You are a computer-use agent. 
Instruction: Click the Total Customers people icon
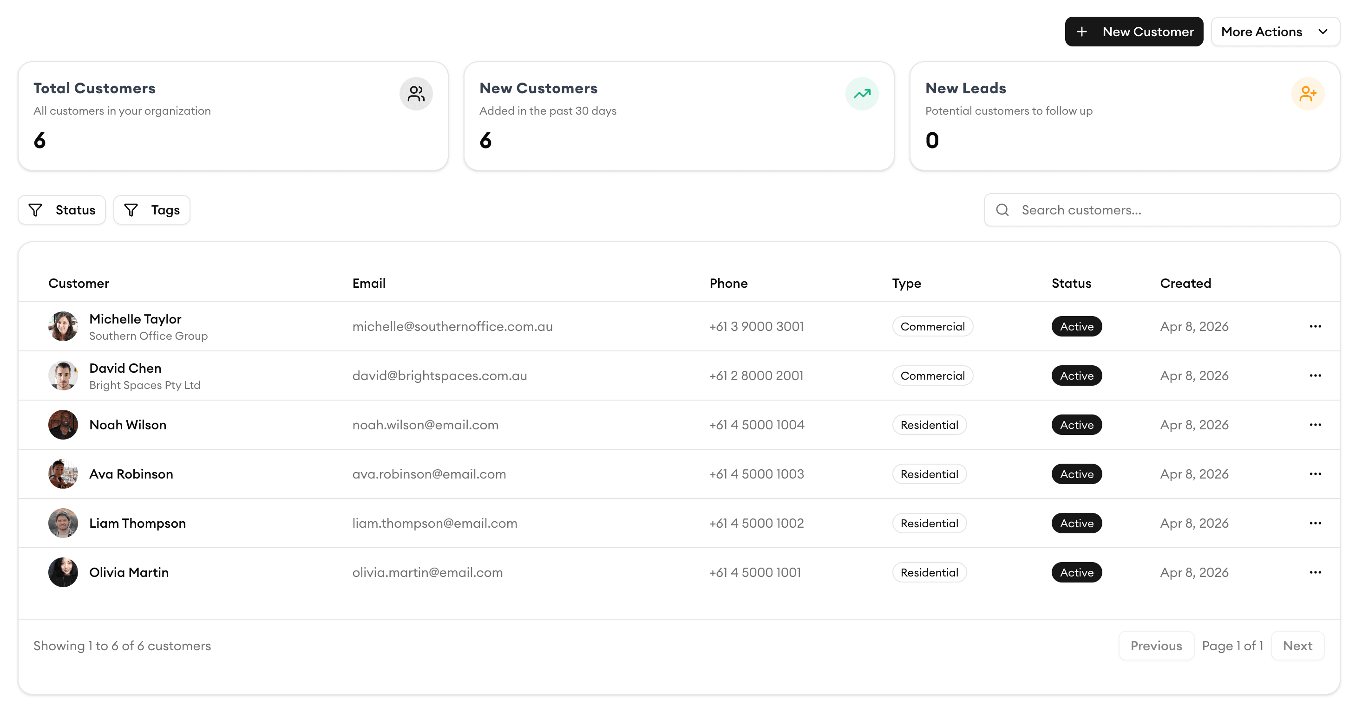pos(416,94)
